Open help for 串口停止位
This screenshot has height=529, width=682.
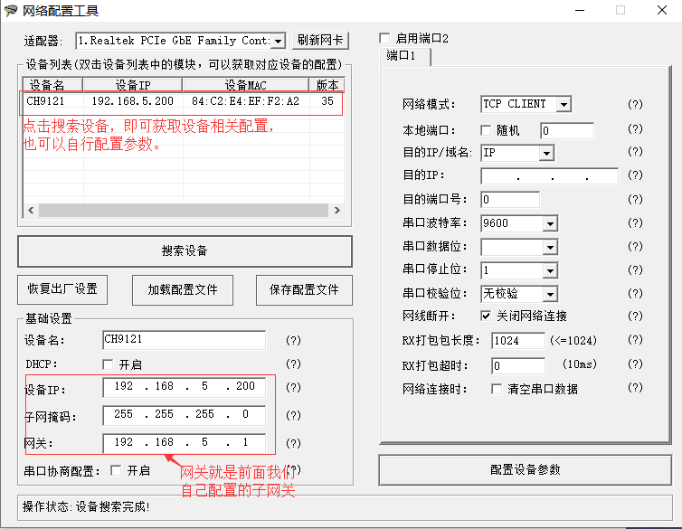click(x=635, y=269)
